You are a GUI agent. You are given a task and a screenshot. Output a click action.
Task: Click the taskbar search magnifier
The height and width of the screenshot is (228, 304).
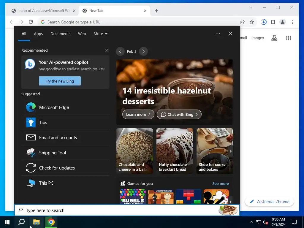tap(21, 222)
